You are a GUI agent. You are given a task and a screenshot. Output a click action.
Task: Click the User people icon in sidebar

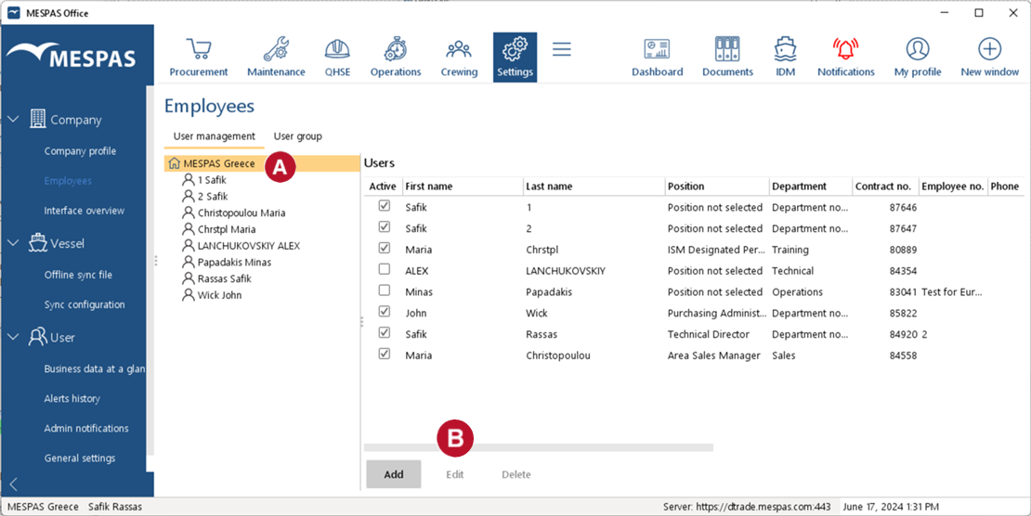click(x=37, y=337)
